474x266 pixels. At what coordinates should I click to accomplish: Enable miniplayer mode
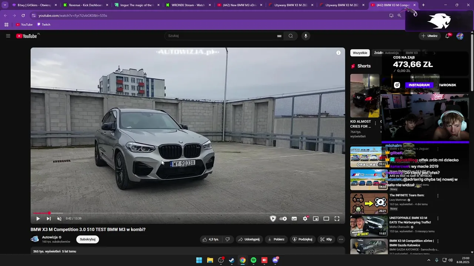pos(316,219)
